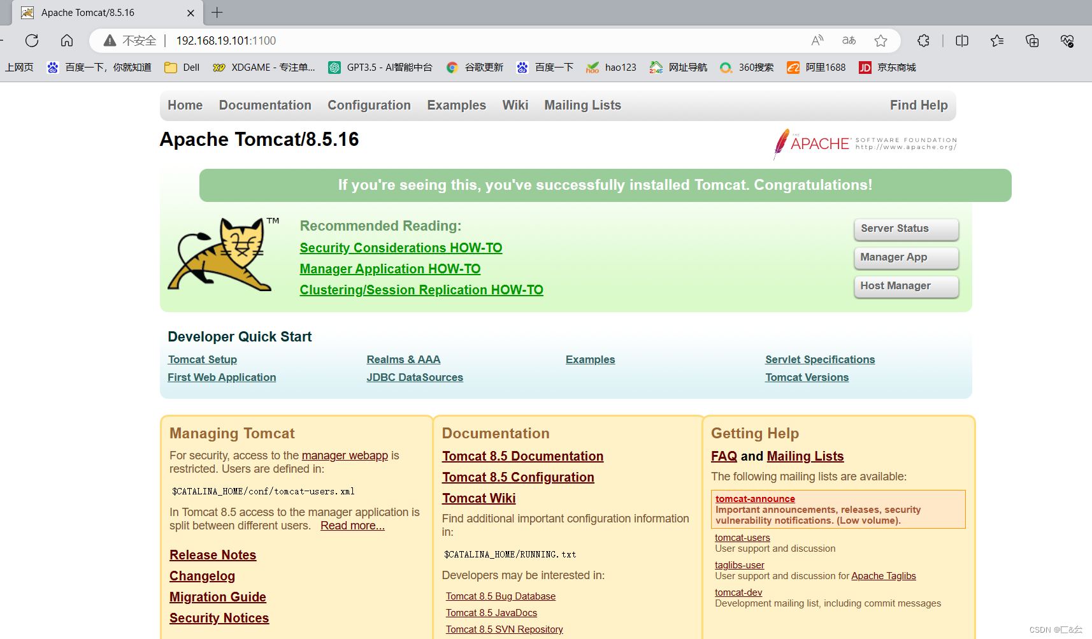Viewport: 1092px width, 639px height.
Task: Open the 谷歌更新 bookmark
Action: pyautogui.click(x=475, y=68)
